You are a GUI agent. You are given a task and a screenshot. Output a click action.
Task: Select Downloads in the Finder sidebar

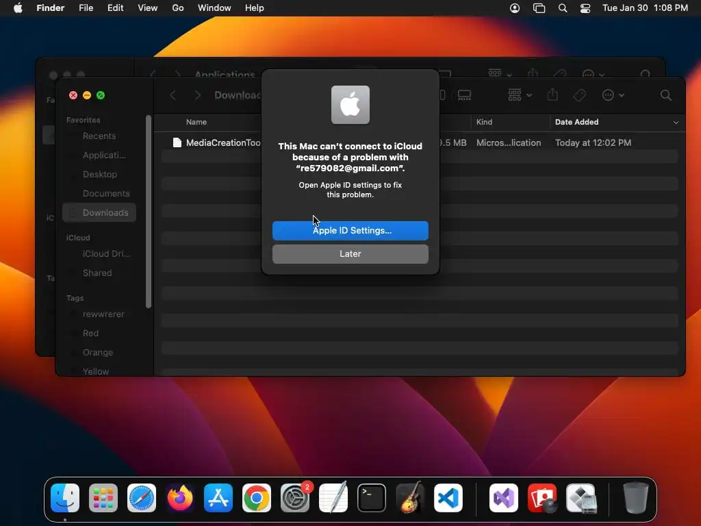[x=99, y=212]
